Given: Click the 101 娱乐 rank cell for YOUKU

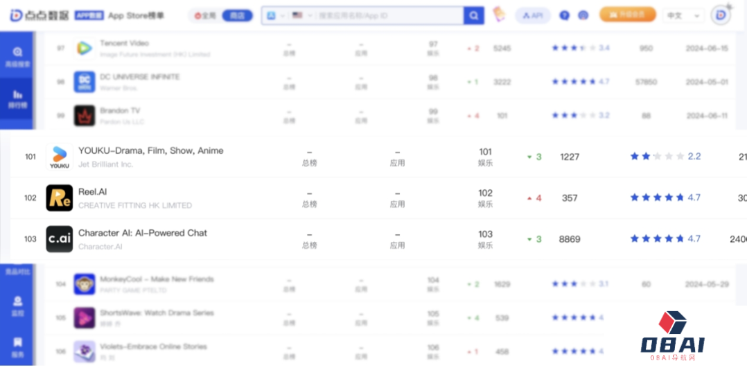Looking at the screenshot, I should click(x=486, y=157).
